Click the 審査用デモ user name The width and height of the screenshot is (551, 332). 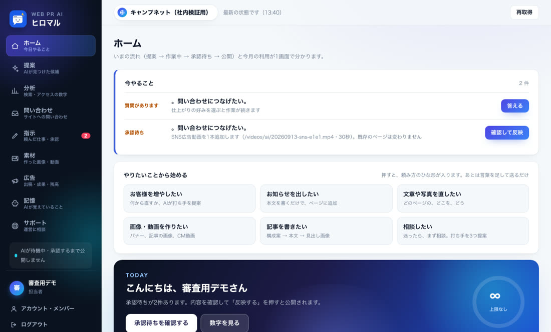(x=42, y=283)
